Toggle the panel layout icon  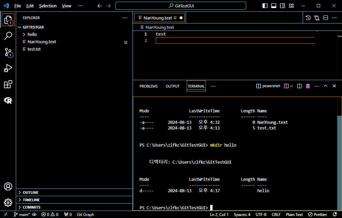point(274,6)
